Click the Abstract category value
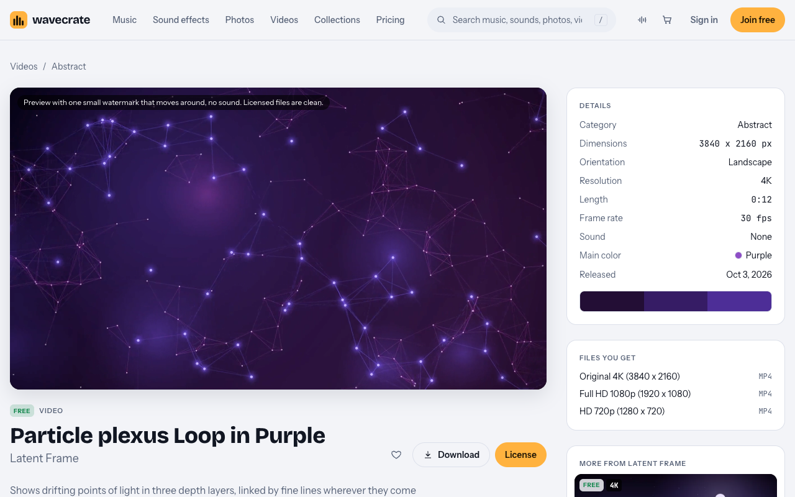 (755, 125)
